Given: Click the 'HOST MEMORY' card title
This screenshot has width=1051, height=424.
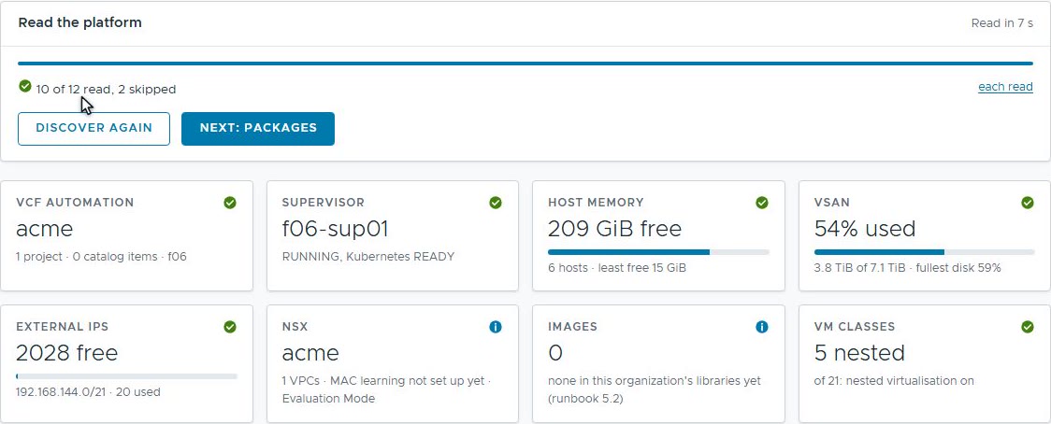Looking at the screenshot, I should point(596,203).
